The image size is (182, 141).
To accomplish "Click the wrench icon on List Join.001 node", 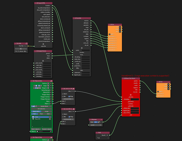I will pyautogui.click(x=74, y=109).
